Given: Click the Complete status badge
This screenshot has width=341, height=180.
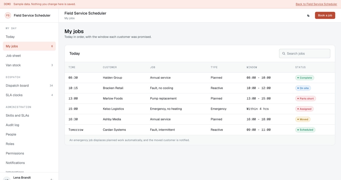Looking at the screenshot, I should 304,78.
